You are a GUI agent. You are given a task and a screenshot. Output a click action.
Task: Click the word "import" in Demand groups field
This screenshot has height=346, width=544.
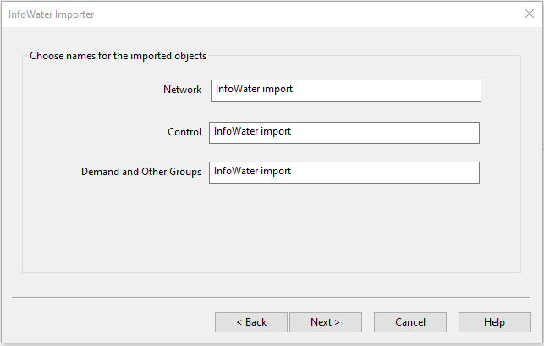(275, 171)
